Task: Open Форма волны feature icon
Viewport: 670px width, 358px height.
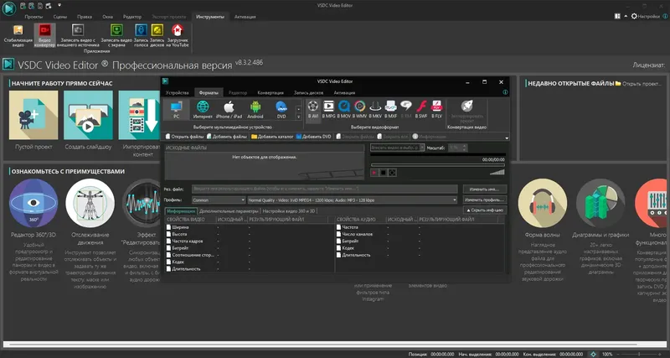Action: coord(542,203)
